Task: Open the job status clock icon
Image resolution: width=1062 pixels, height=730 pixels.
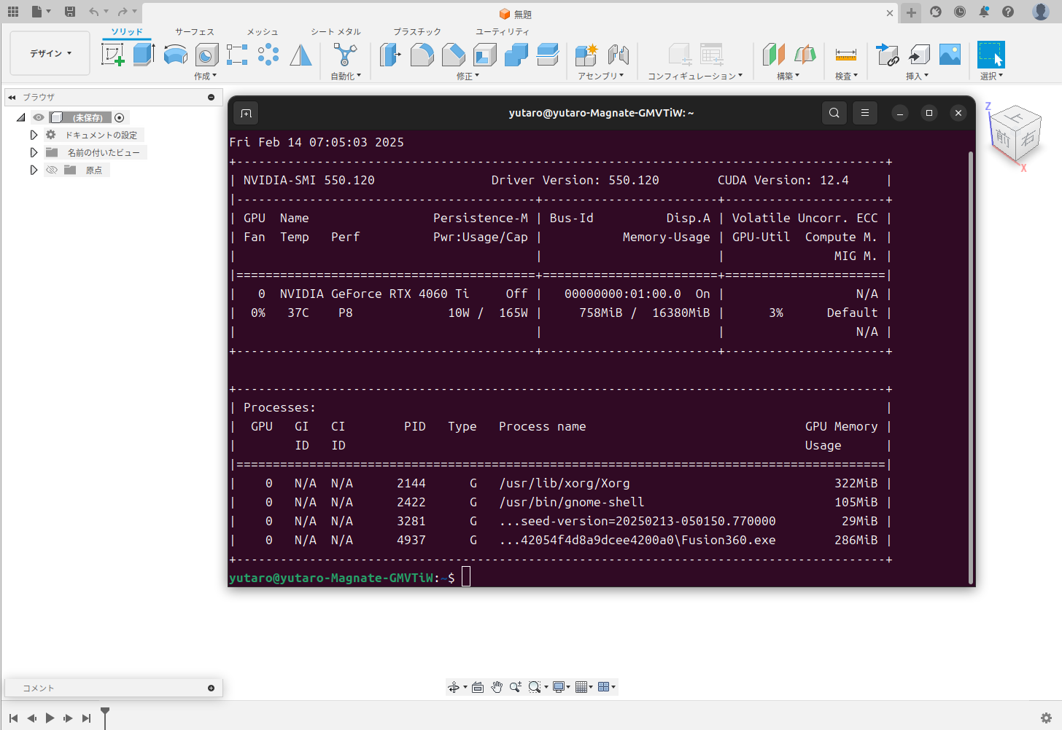Action: click(960, 12)
